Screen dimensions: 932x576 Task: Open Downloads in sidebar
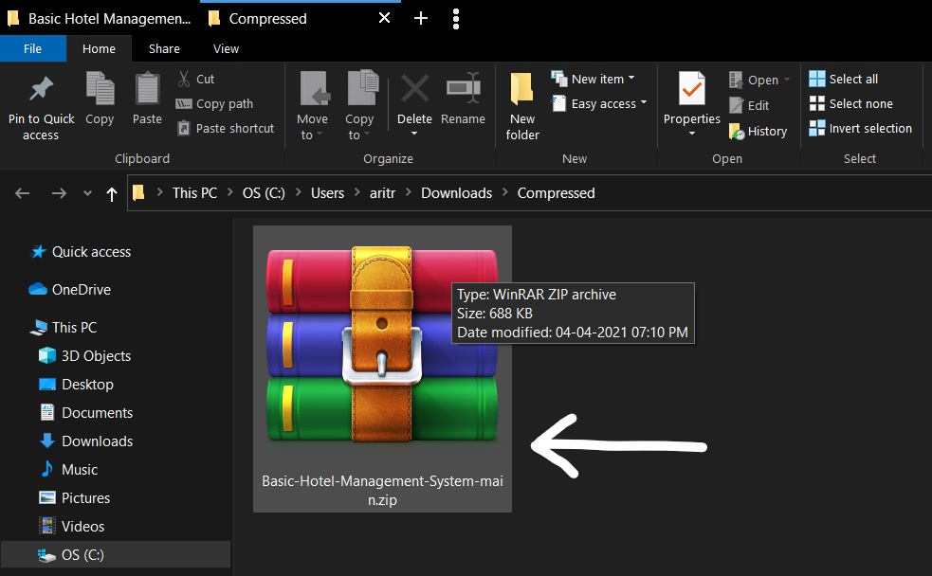86,441
